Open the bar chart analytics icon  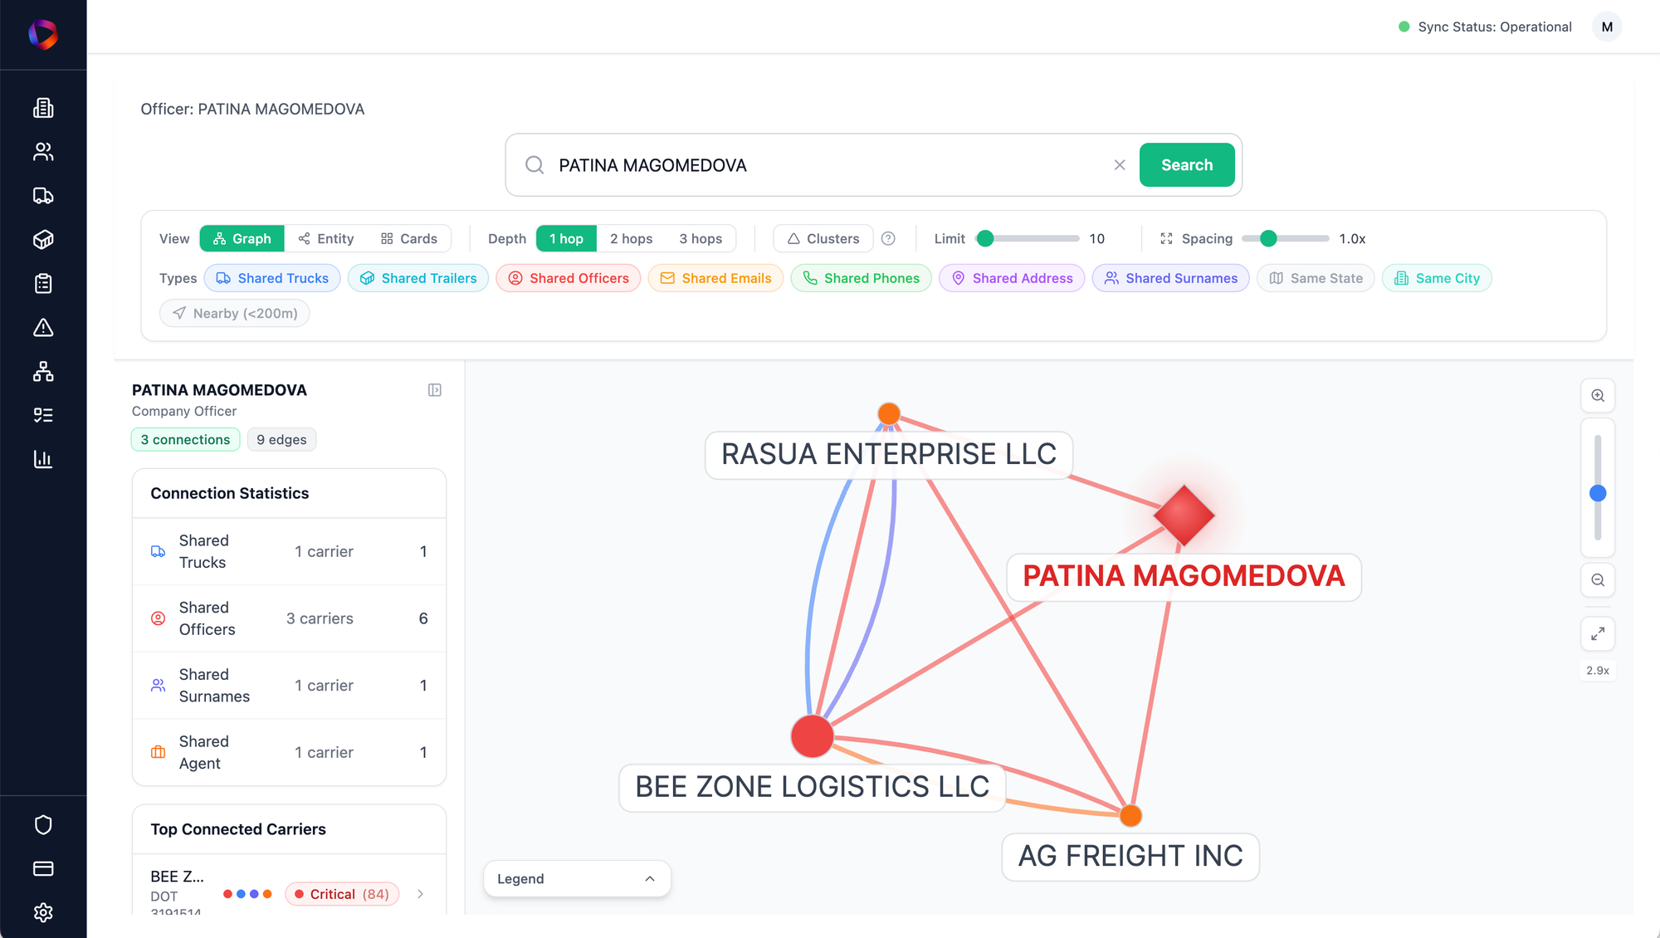click(x=43, y=459)
